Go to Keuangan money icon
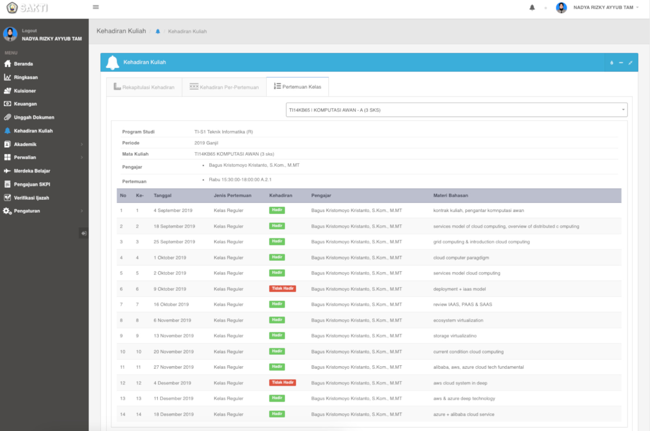The image size is (650, 431). [x=8, y=104]
